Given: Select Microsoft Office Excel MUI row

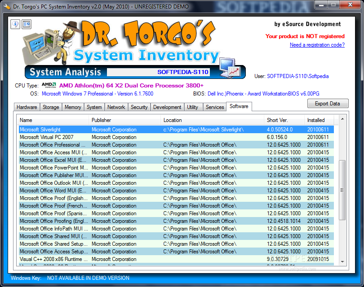Looking at the screenshot, I should [176, 160].
